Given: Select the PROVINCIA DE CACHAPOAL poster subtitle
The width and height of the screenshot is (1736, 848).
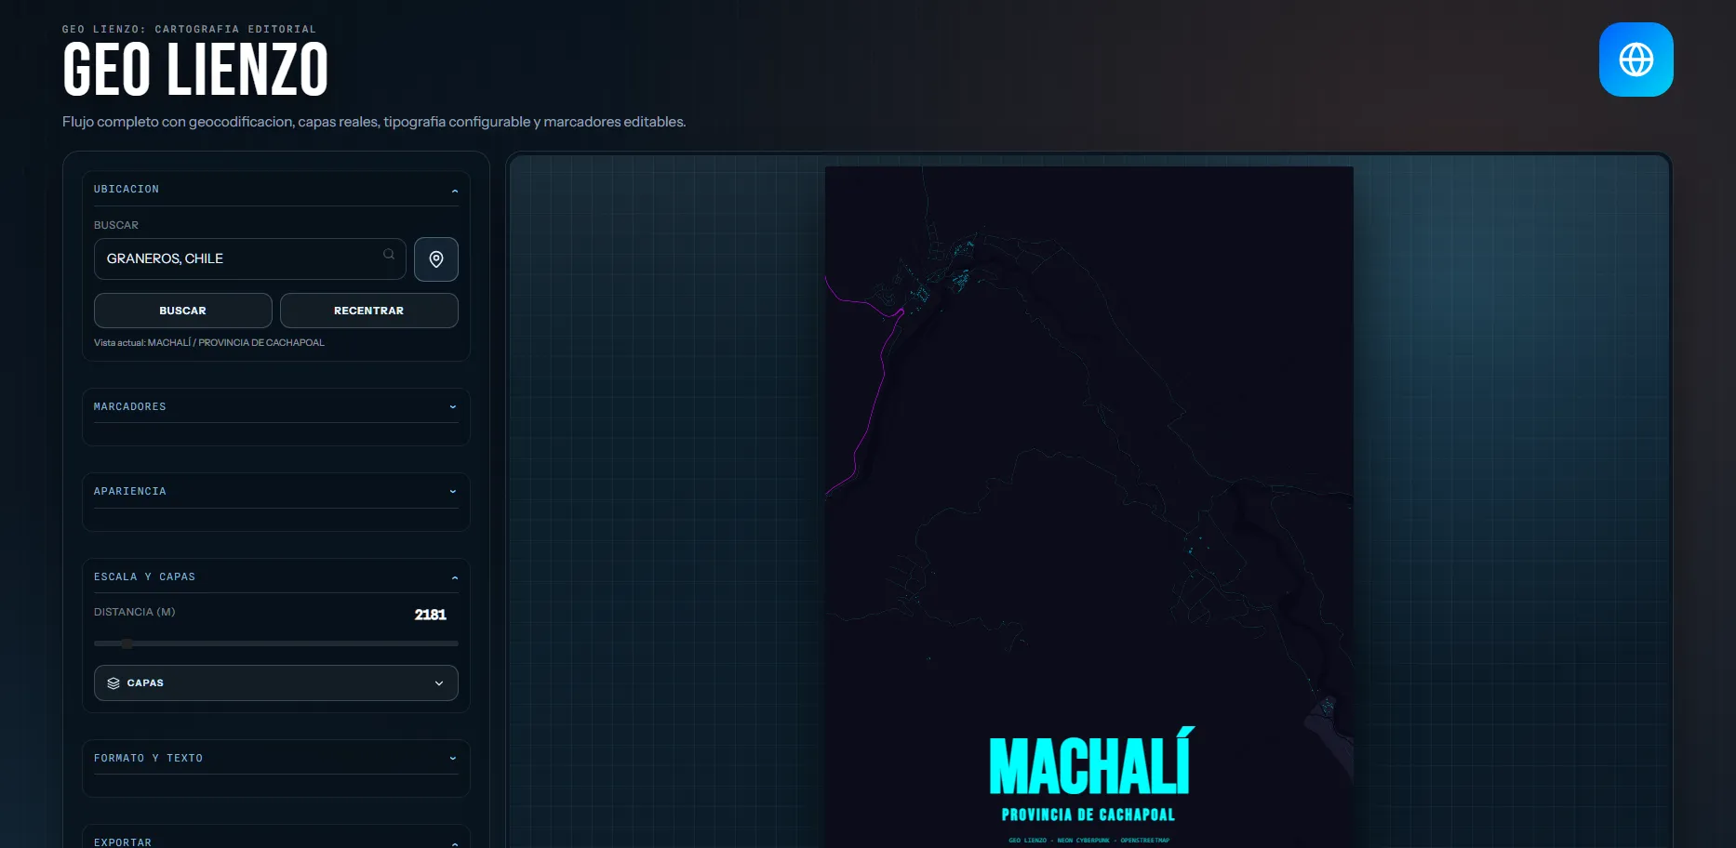Looking at the screenshot, I should [1088, 815].
